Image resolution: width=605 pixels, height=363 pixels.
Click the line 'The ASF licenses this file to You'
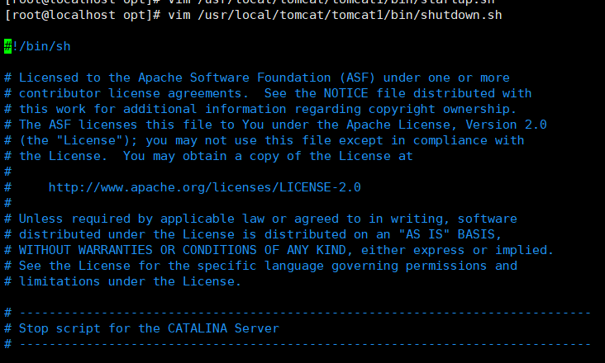coord(275,125)
